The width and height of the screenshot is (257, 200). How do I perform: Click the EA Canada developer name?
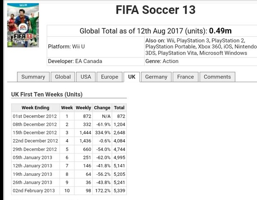pos(89,61)
